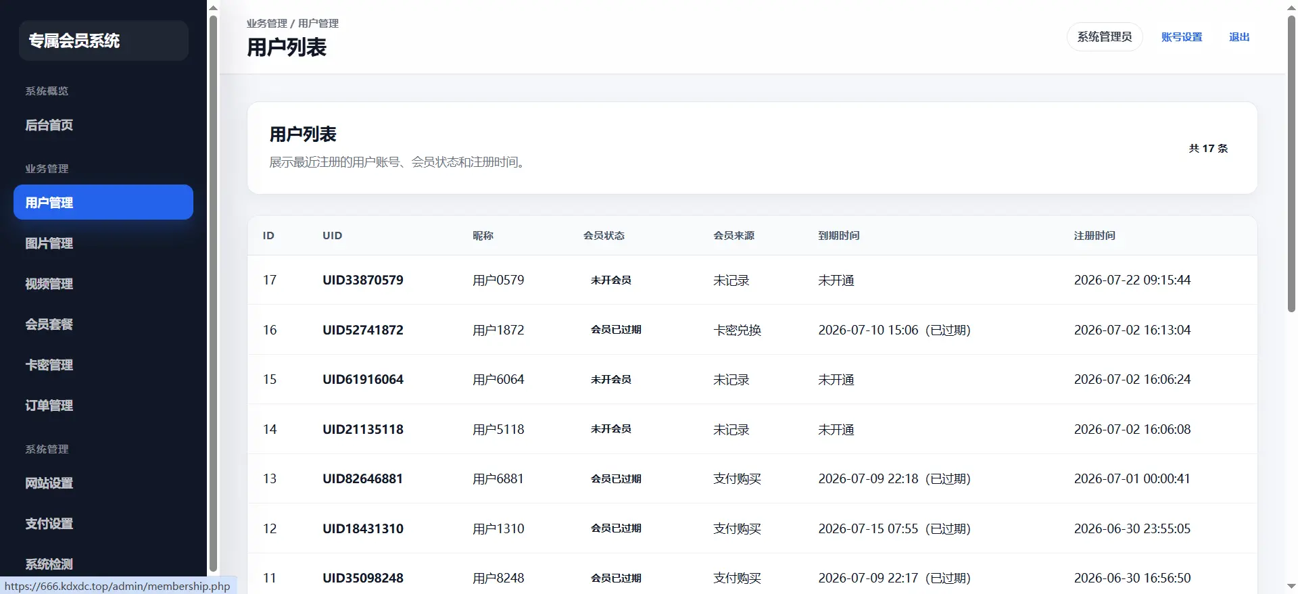Select 用户管理 in the sidebar
Screen dimensions: 1298x594
(x=103, y=202)
